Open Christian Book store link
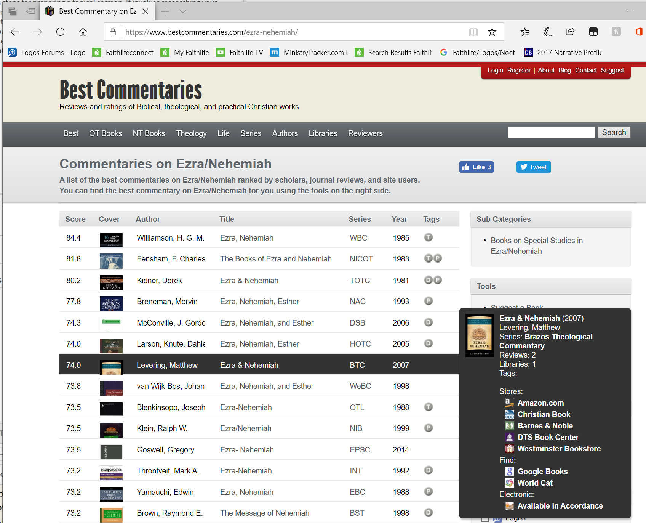Image resolution: width=646 pixels, height=523 pixels. [544, 414]
